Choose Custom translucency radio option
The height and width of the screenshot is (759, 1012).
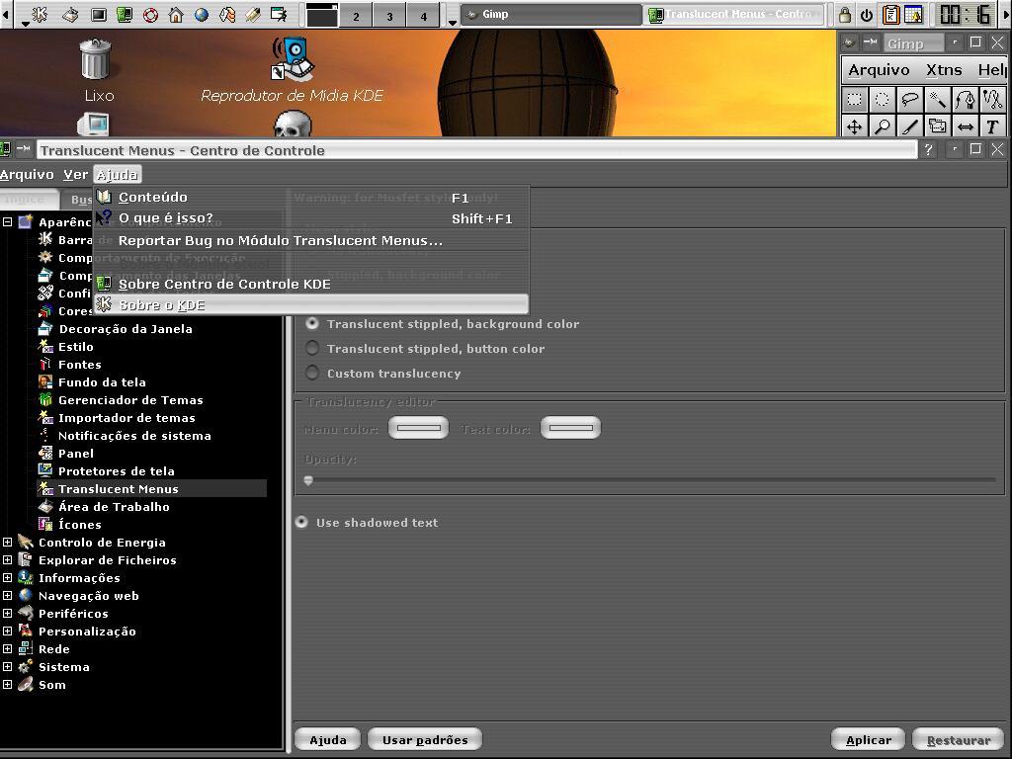[312, 373]
